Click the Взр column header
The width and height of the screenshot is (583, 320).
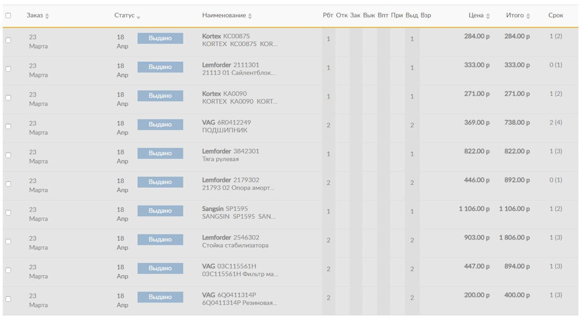click(426, 15)
